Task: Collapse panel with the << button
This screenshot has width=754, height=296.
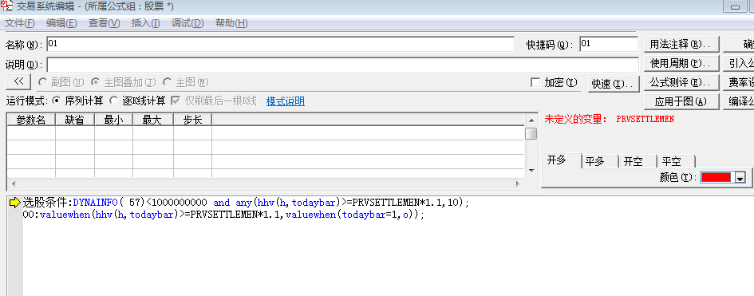Action: click(x=19, y=81)
